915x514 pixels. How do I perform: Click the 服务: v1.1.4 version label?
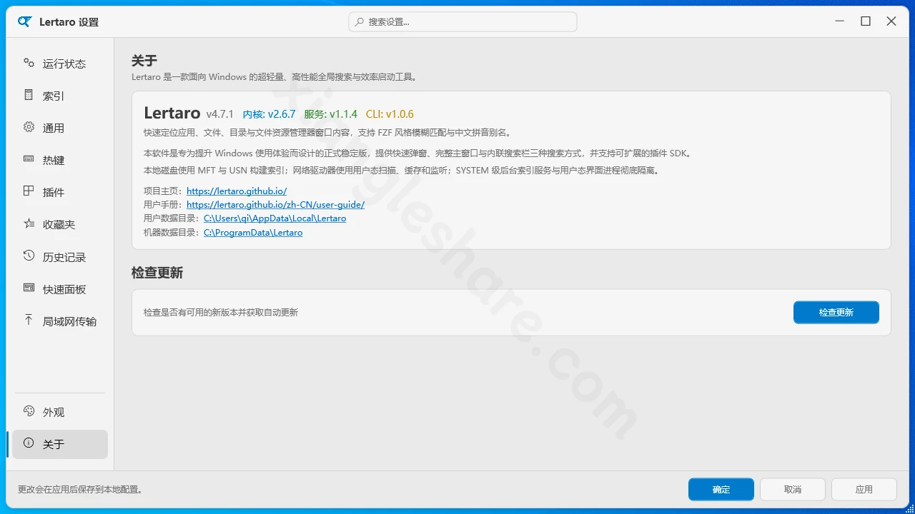[x=330, y=114]
